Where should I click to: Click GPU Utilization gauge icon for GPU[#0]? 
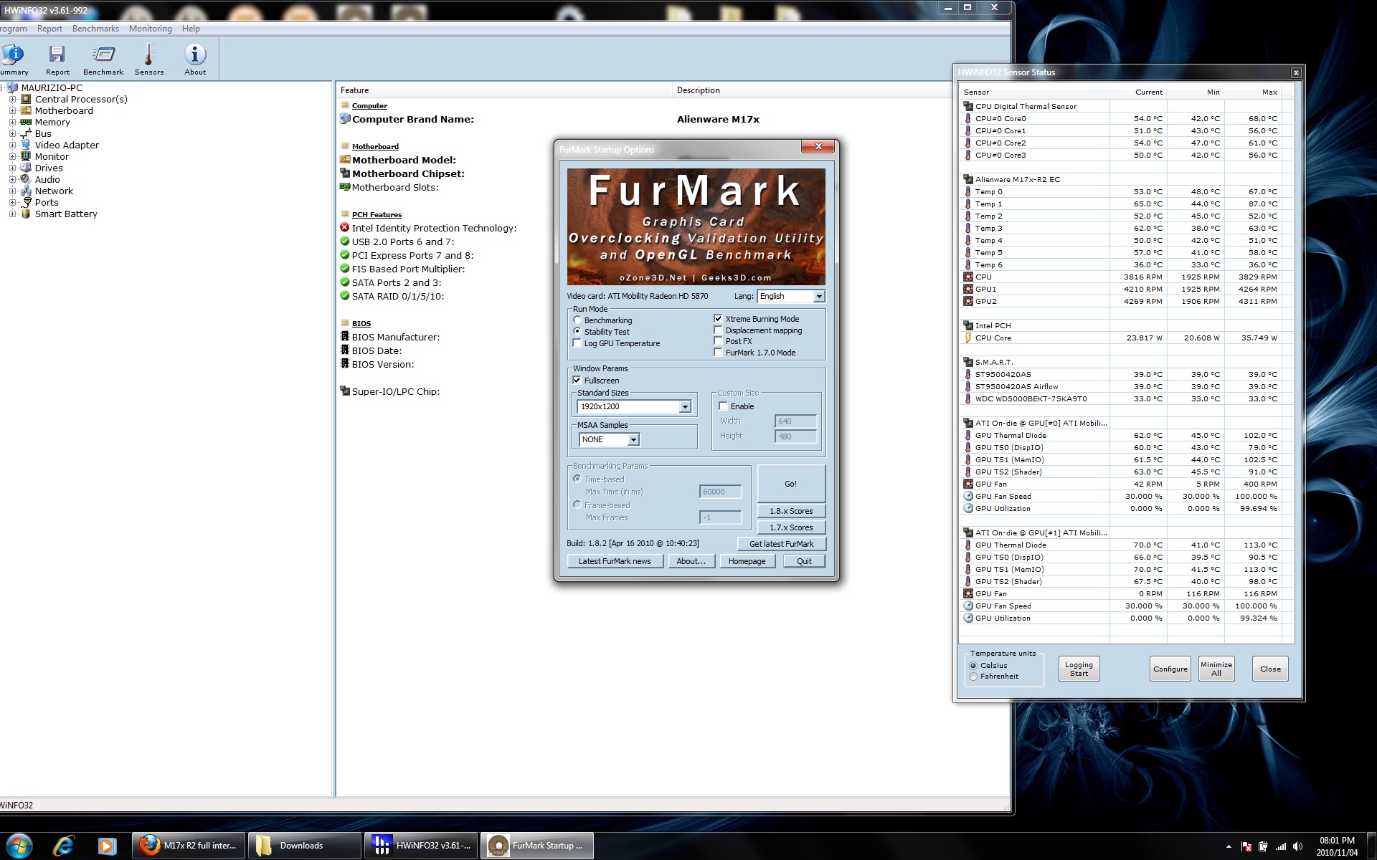click(968, 509)
